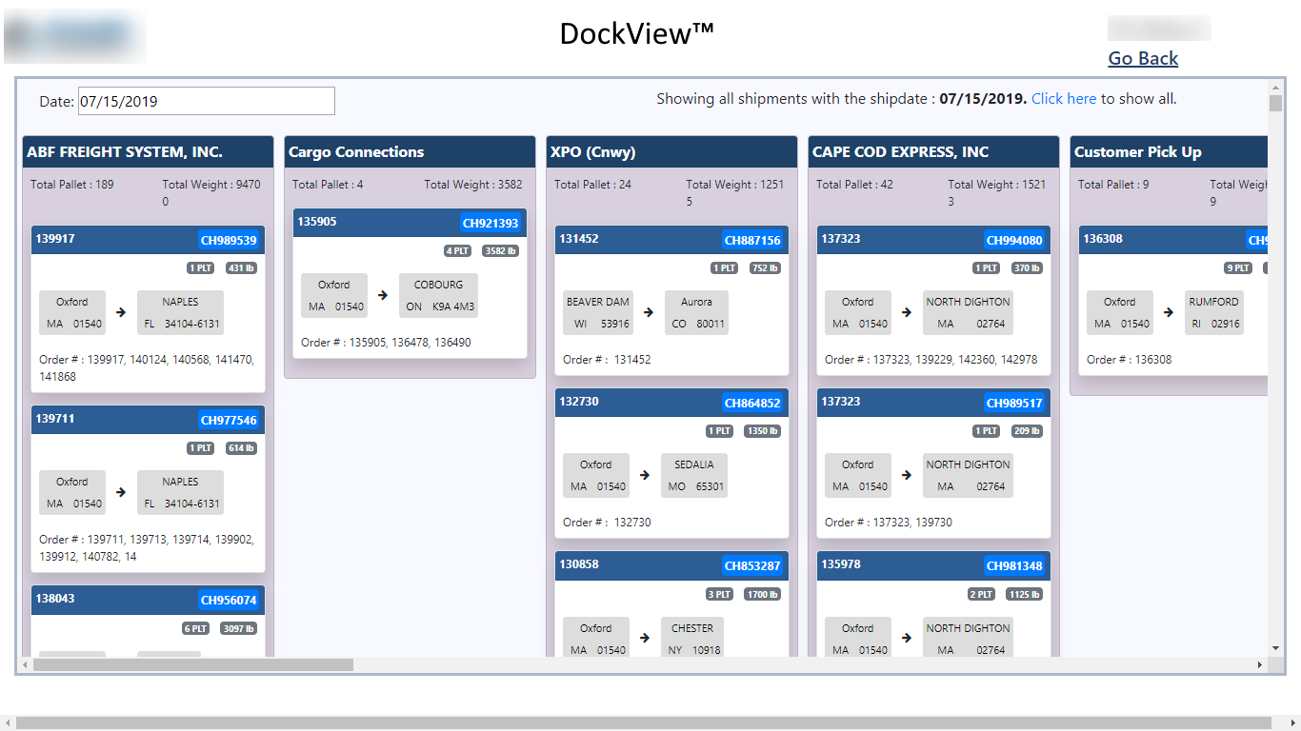Click the arrow between BEAVER DAM and Aurora

click(648, 310)
